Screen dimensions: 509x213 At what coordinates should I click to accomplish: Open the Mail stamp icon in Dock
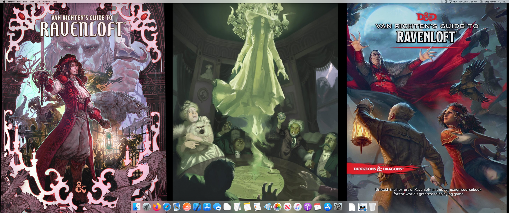coord(177,207)
